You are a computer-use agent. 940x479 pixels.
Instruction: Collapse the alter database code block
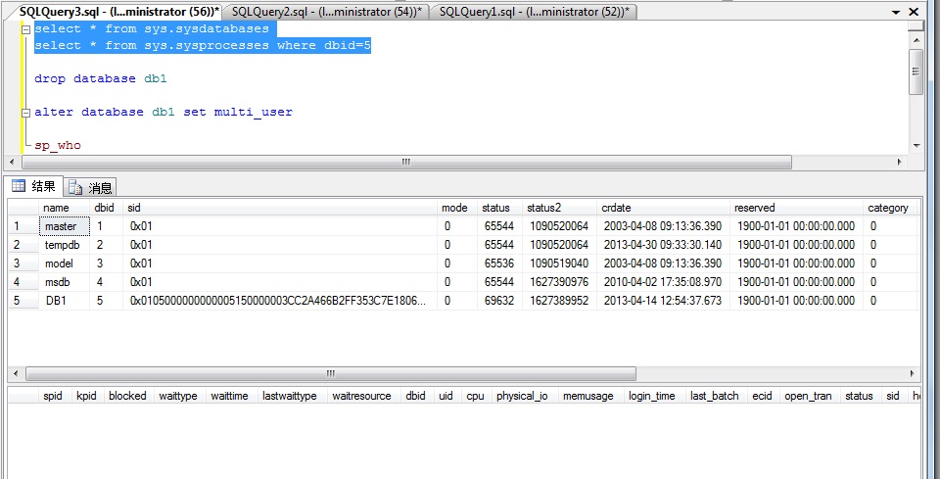[25, 113]
